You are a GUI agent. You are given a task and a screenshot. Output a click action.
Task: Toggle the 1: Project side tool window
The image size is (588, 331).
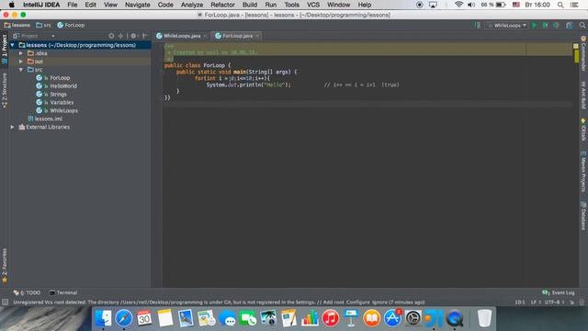[x=4, y=49]
